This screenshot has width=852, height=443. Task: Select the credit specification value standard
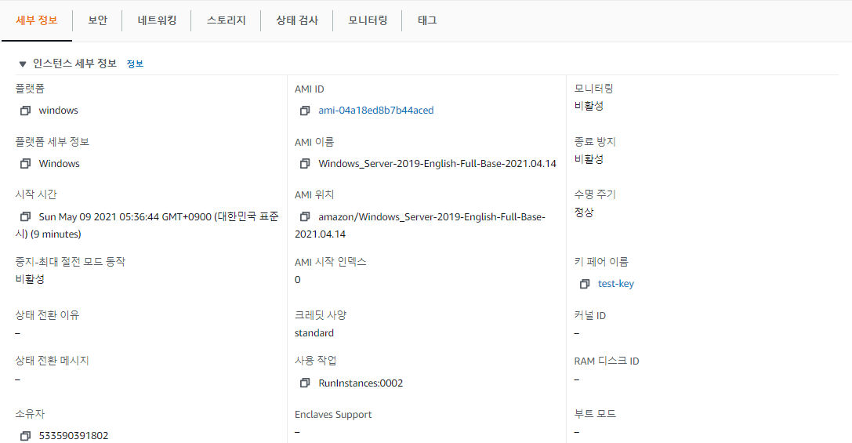314,333
